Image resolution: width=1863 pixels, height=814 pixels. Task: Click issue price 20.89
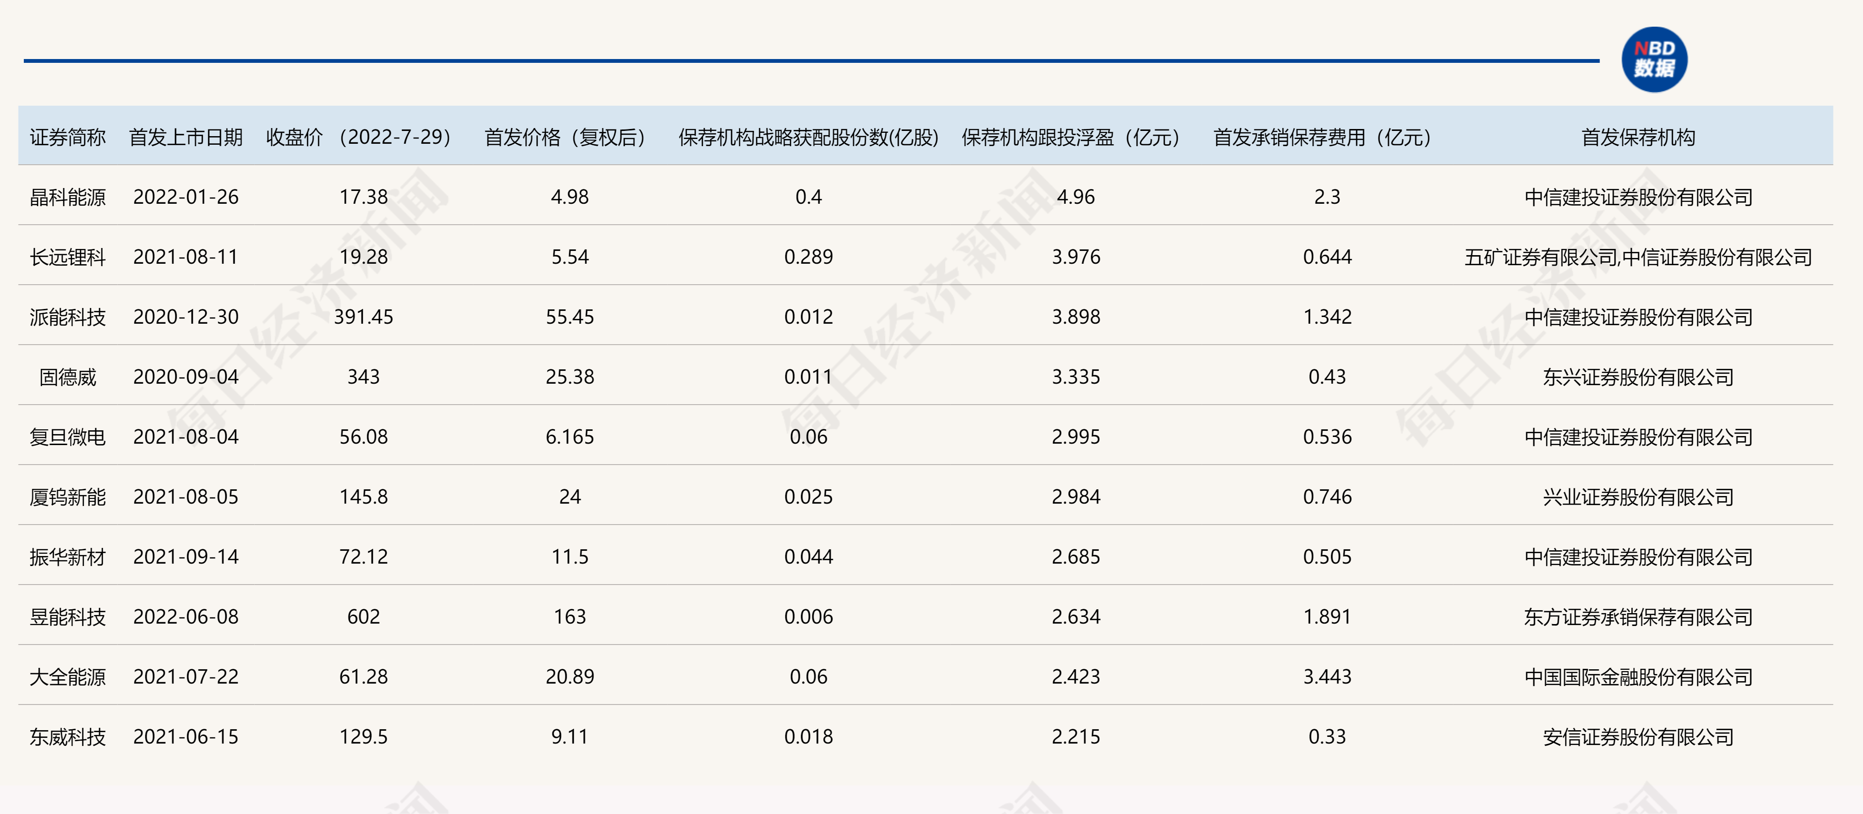pyautogui.click(x=570, y=677)
